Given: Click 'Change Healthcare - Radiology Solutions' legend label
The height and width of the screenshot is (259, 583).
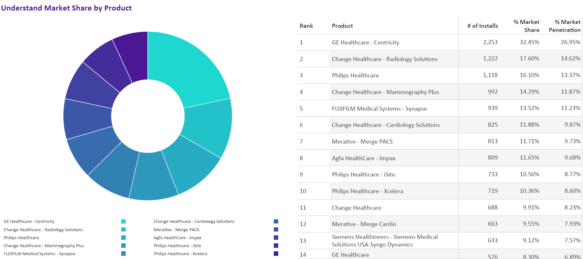Looking at the screenshot, I should tap(43, 230).
